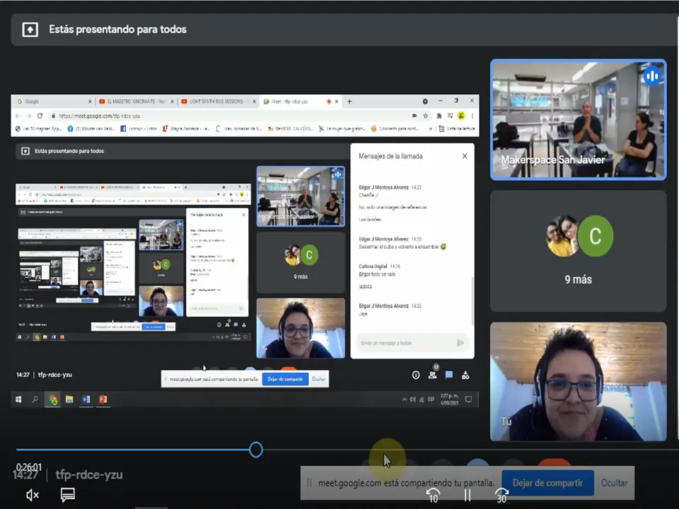Click the chat panel scrollbar

point(472,301)
